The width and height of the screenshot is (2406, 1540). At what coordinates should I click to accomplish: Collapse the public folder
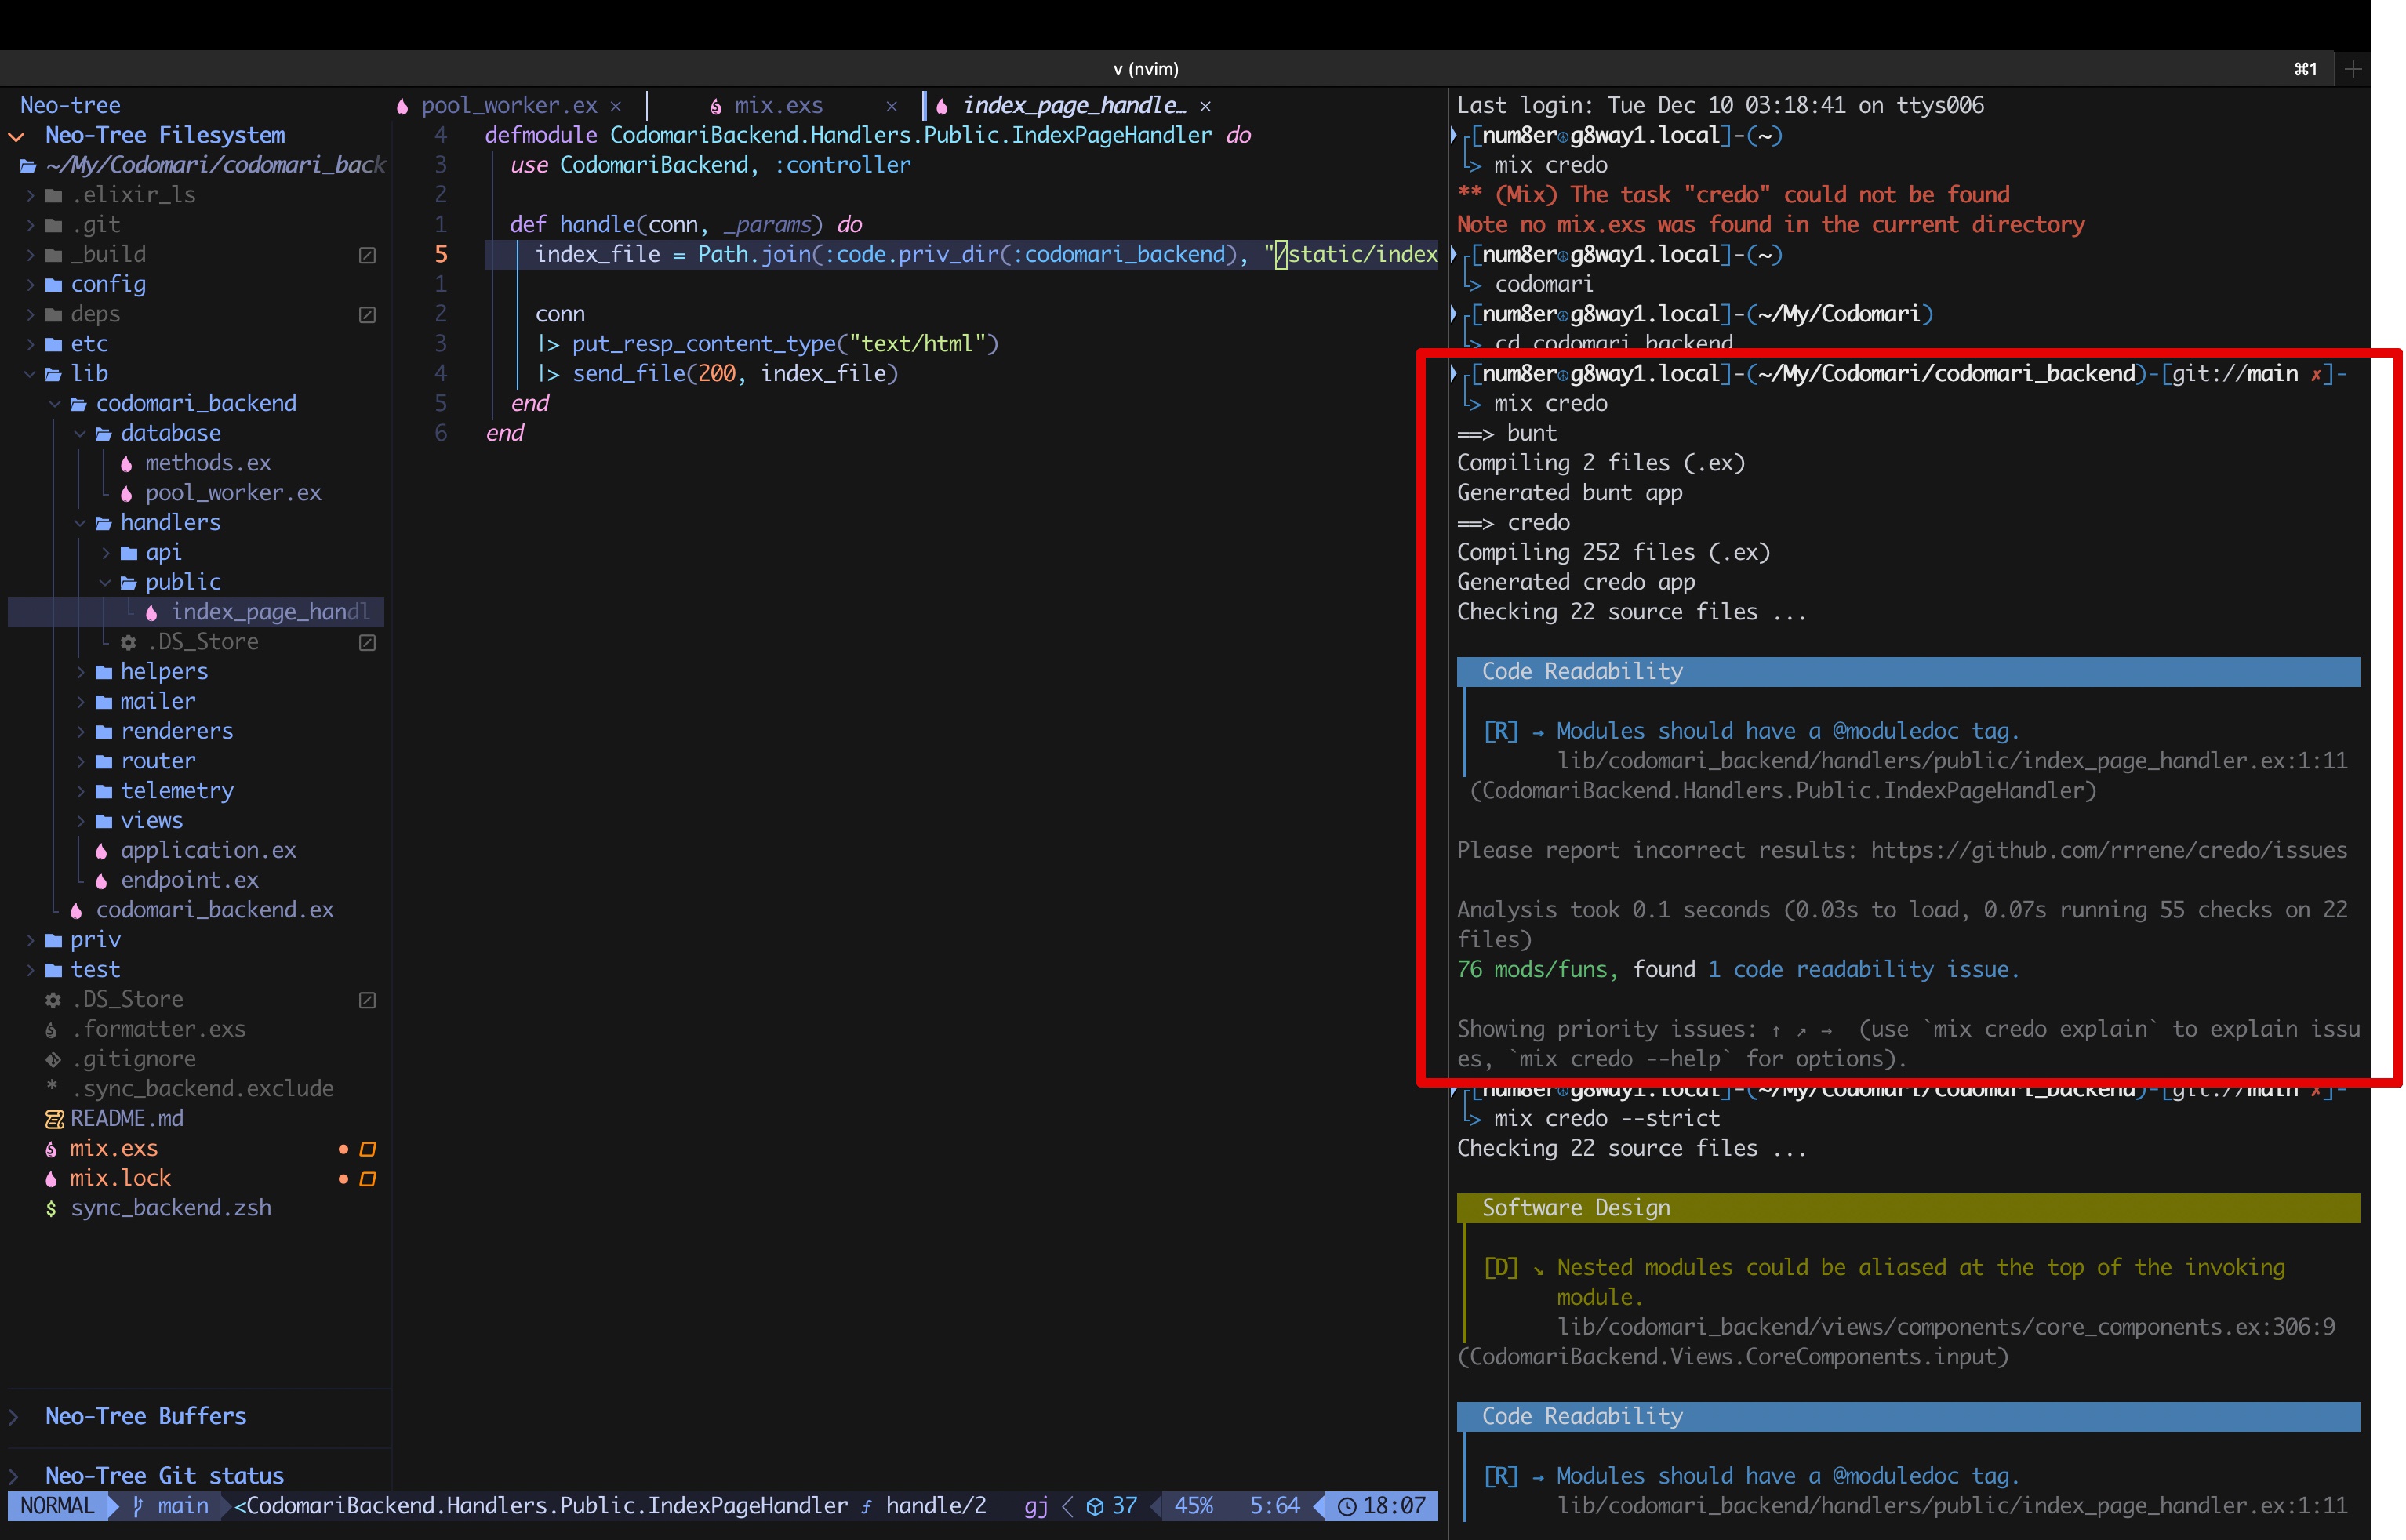(x=105, y=583)
